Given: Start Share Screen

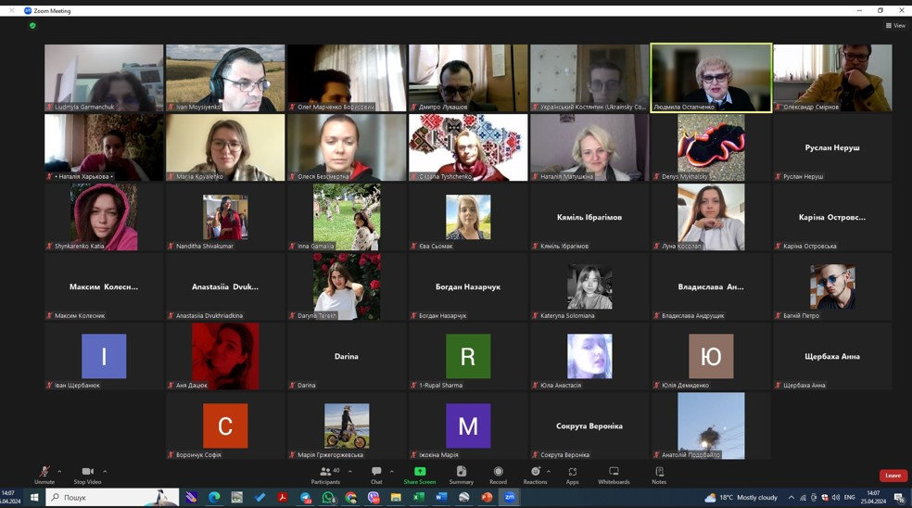Looking at the screenshot, I should pyautogui.click(x=419, y=475).
